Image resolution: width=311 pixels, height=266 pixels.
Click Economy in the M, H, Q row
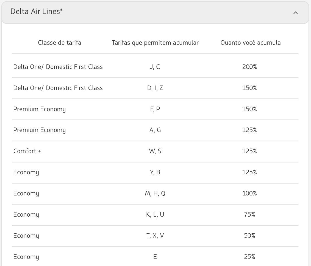pos(26,194)
